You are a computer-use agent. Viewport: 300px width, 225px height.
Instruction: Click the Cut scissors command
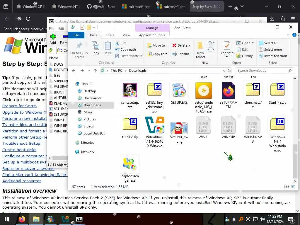click(x=120, y=43)
